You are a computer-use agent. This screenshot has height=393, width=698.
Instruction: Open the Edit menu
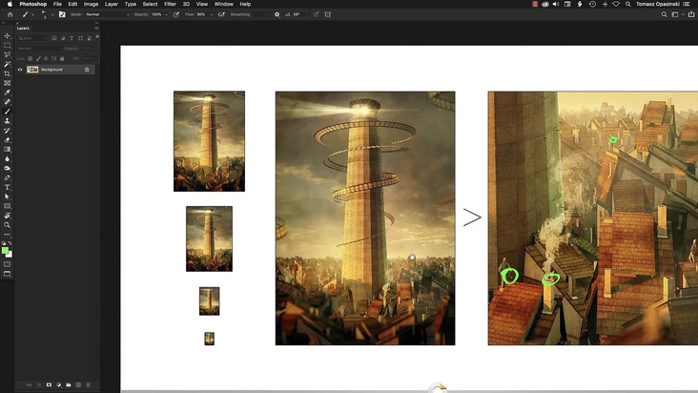click(72, 4)
